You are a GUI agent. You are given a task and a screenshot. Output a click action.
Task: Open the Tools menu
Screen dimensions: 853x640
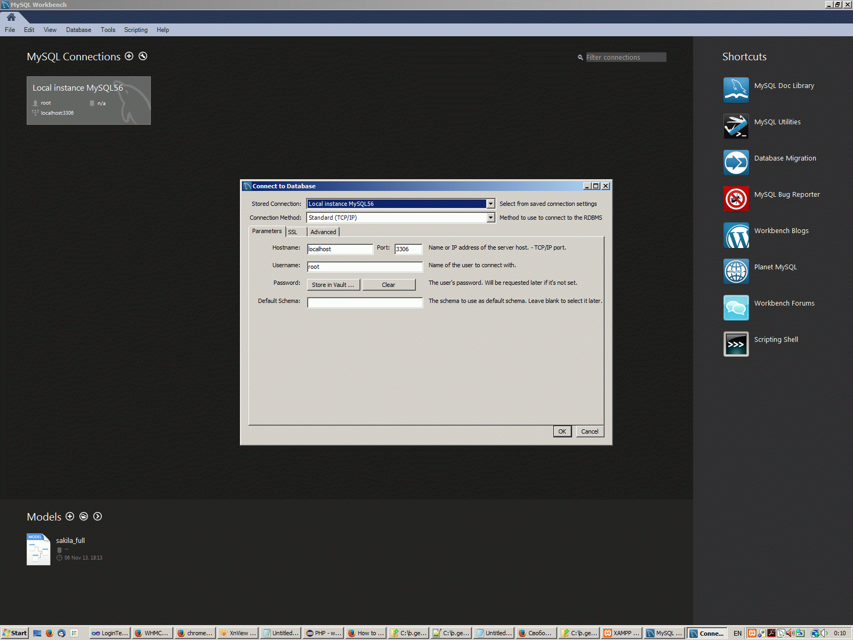[108, 30]
